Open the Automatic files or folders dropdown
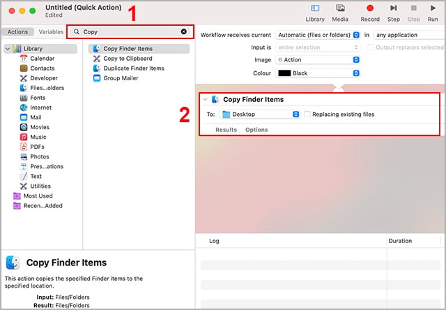The height and width of the screenshot is (310, 446). tap(317, 34)
